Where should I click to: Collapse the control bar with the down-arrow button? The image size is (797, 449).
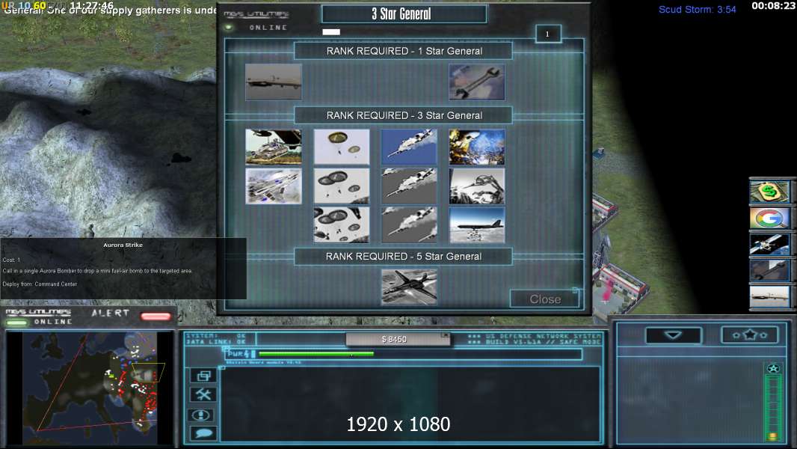click(x=673, y=335)
